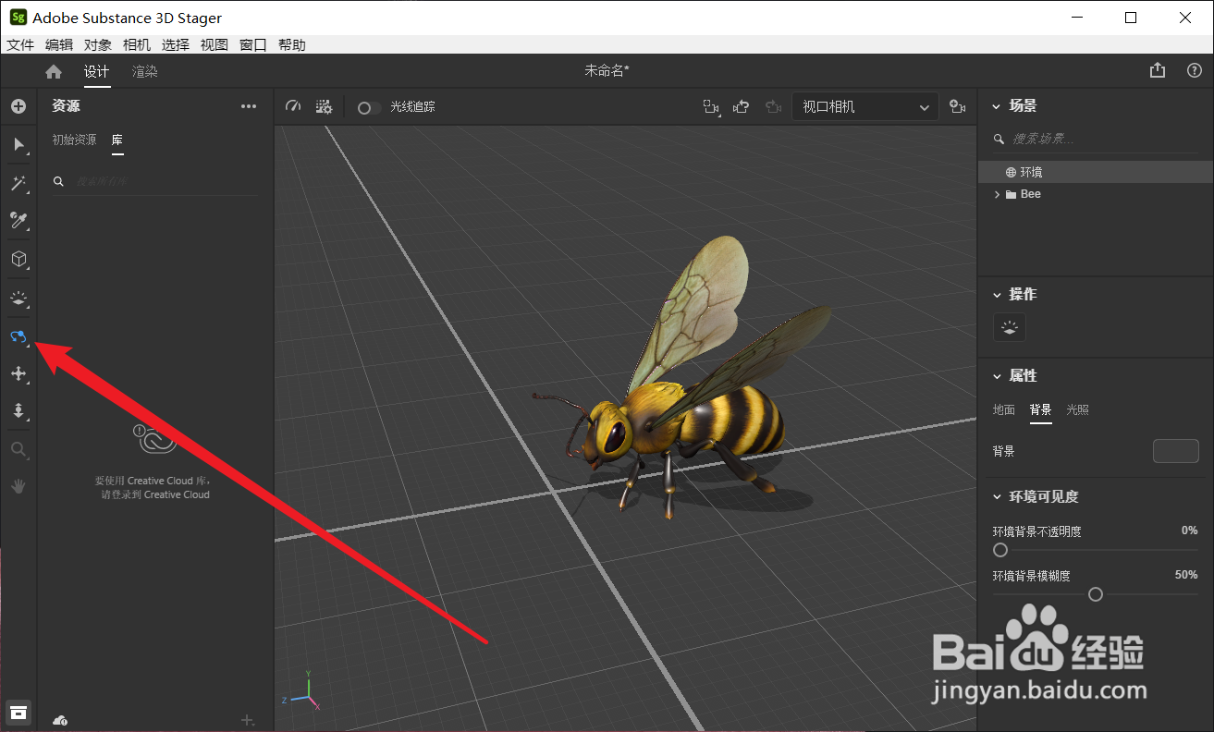1214x732 pixels.
Task: Pick the eyedropper material sampling tool
Action: (x=18, y=221)
